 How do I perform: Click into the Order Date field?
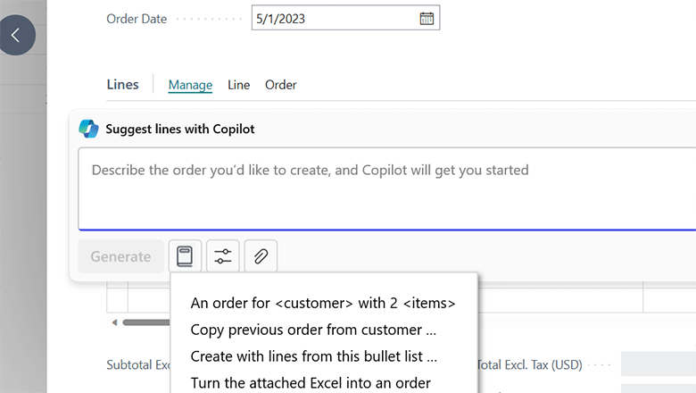335,19
